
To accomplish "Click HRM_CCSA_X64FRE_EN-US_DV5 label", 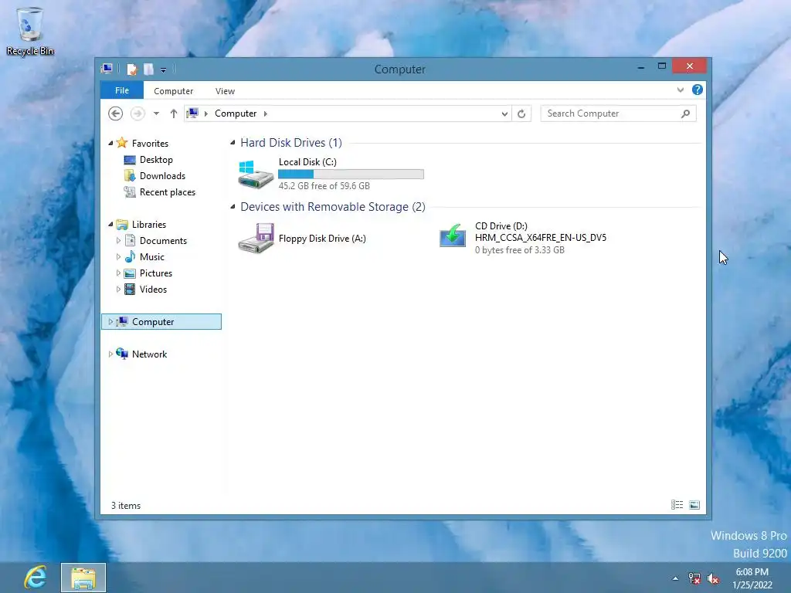I will tap(541, 238).
